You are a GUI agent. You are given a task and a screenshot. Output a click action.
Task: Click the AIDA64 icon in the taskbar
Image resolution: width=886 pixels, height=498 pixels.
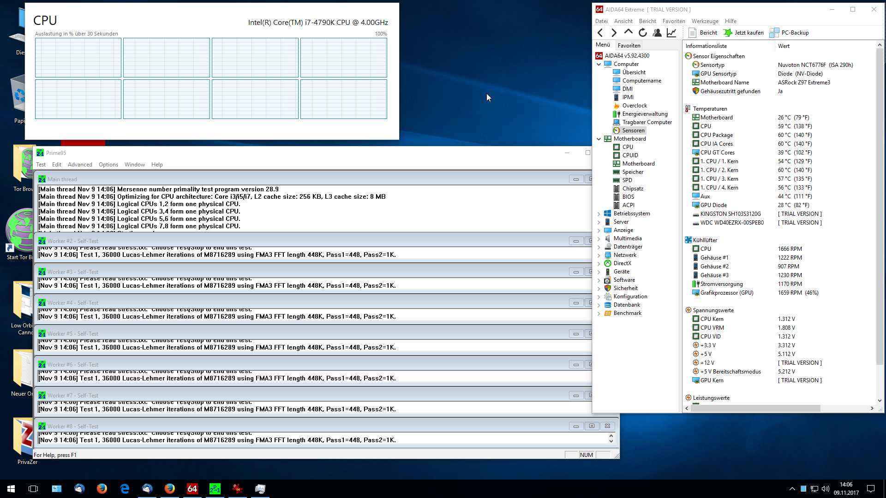[x=192, y=489]
